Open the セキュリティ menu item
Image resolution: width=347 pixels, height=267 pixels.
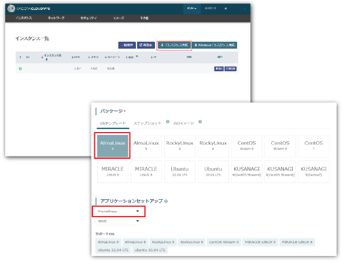[87, 19]
